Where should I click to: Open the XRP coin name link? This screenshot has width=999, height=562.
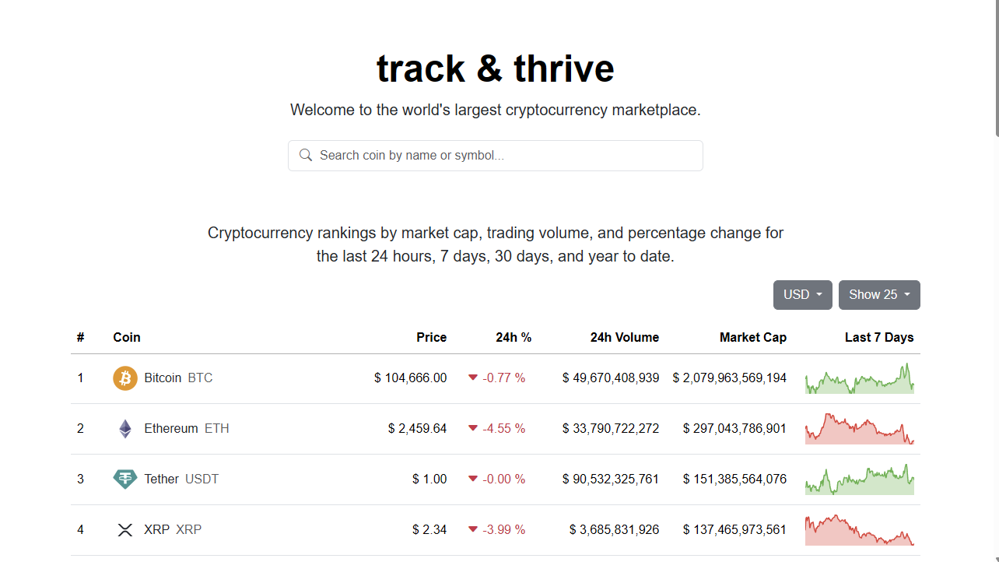156,530
